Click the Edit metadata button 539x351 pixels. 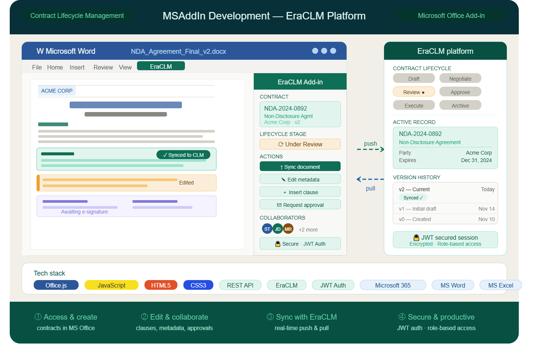300,179
